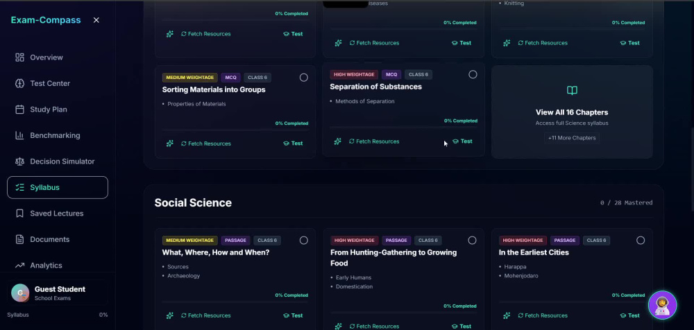Close the Exam-Compass sidebar with the X
The width and height of the screenshot is (694, 330).
pyautogui.click(x=96, y=20)
